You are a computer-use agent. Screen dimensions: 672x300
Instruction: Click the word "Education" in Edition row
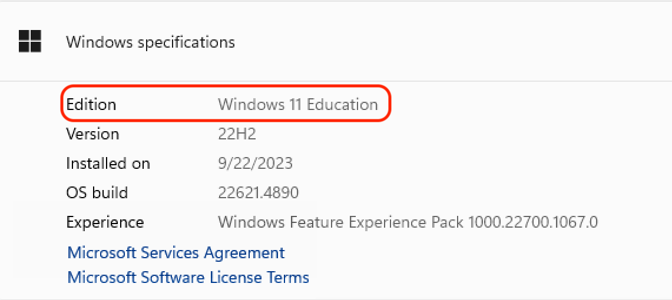[342, 105]
